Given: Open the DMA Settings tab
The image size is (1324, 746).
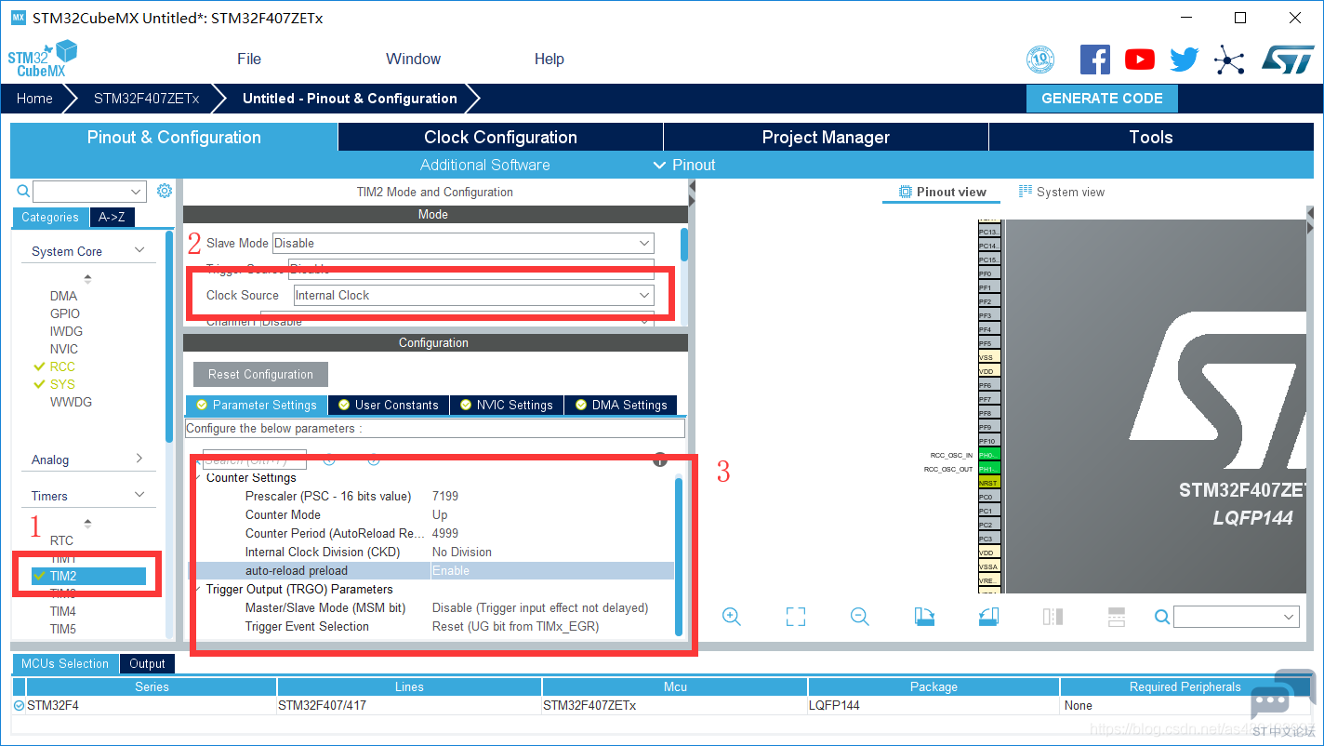Looking at the screenshot, I should pyautogui.click(x=621, y=405).
